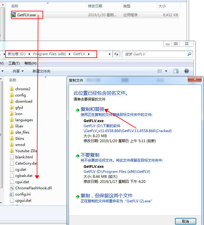This screenshot has width=204, height=225.
Task: Select CateGory.dat file
Action: click(x=24, y=163)
